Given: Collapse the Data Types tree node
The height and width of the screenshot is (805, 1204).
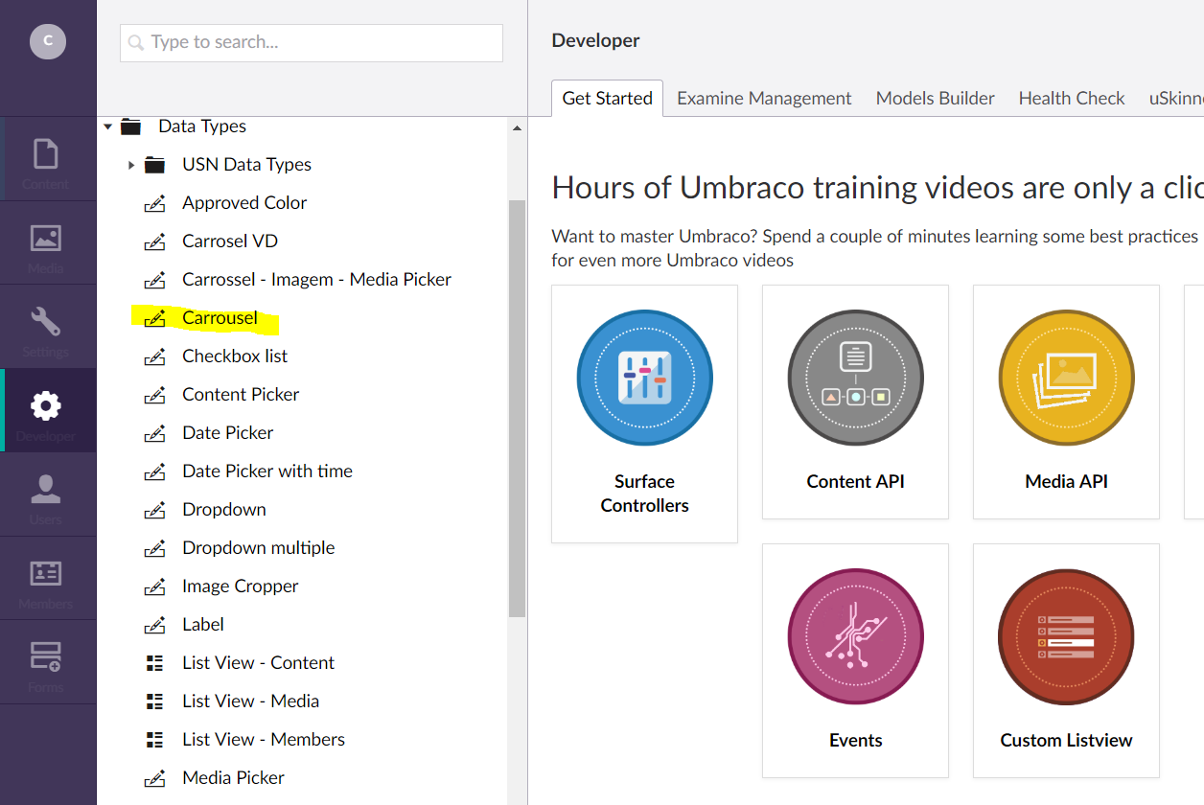Looking at the screenshot, I should point(108,126).
